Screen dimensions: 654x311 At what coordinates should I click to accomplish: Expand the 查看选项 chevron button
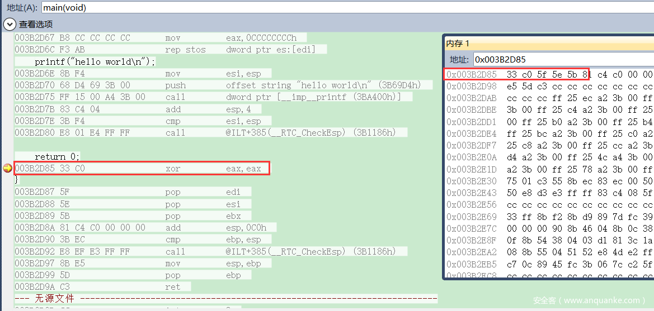10,25
